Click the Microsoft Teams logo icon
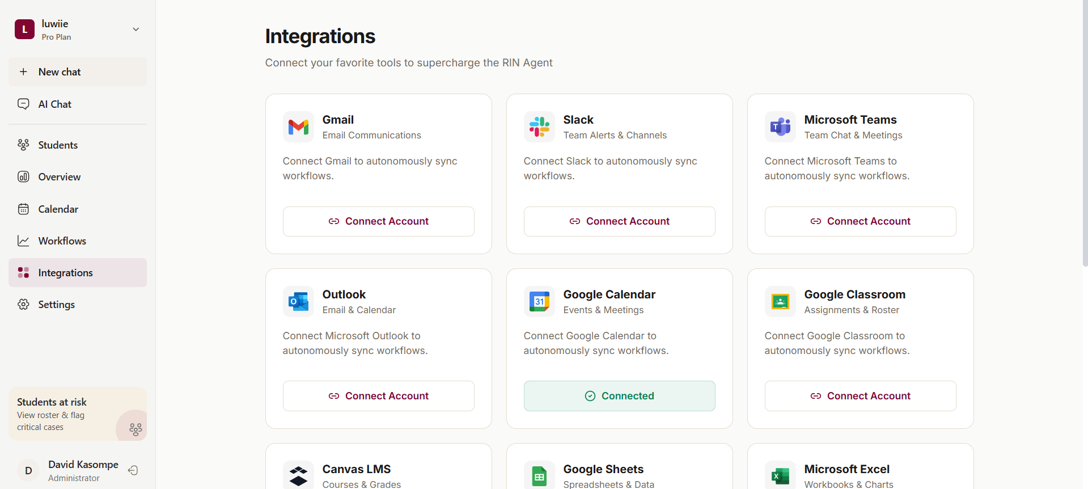1088x489 pixels. pyautogui.click(x=780, y=127)
